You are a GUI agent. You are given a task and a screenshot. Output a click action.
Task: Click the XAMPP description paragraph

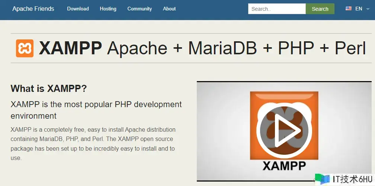pos(93,144)
